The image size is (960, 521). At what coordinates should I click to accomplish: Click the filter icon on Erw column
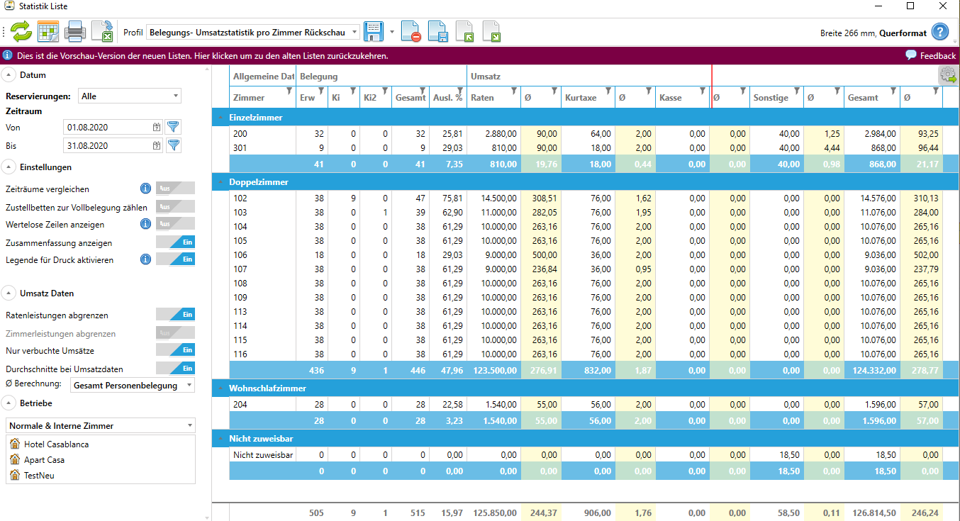[x=321, y=90]
